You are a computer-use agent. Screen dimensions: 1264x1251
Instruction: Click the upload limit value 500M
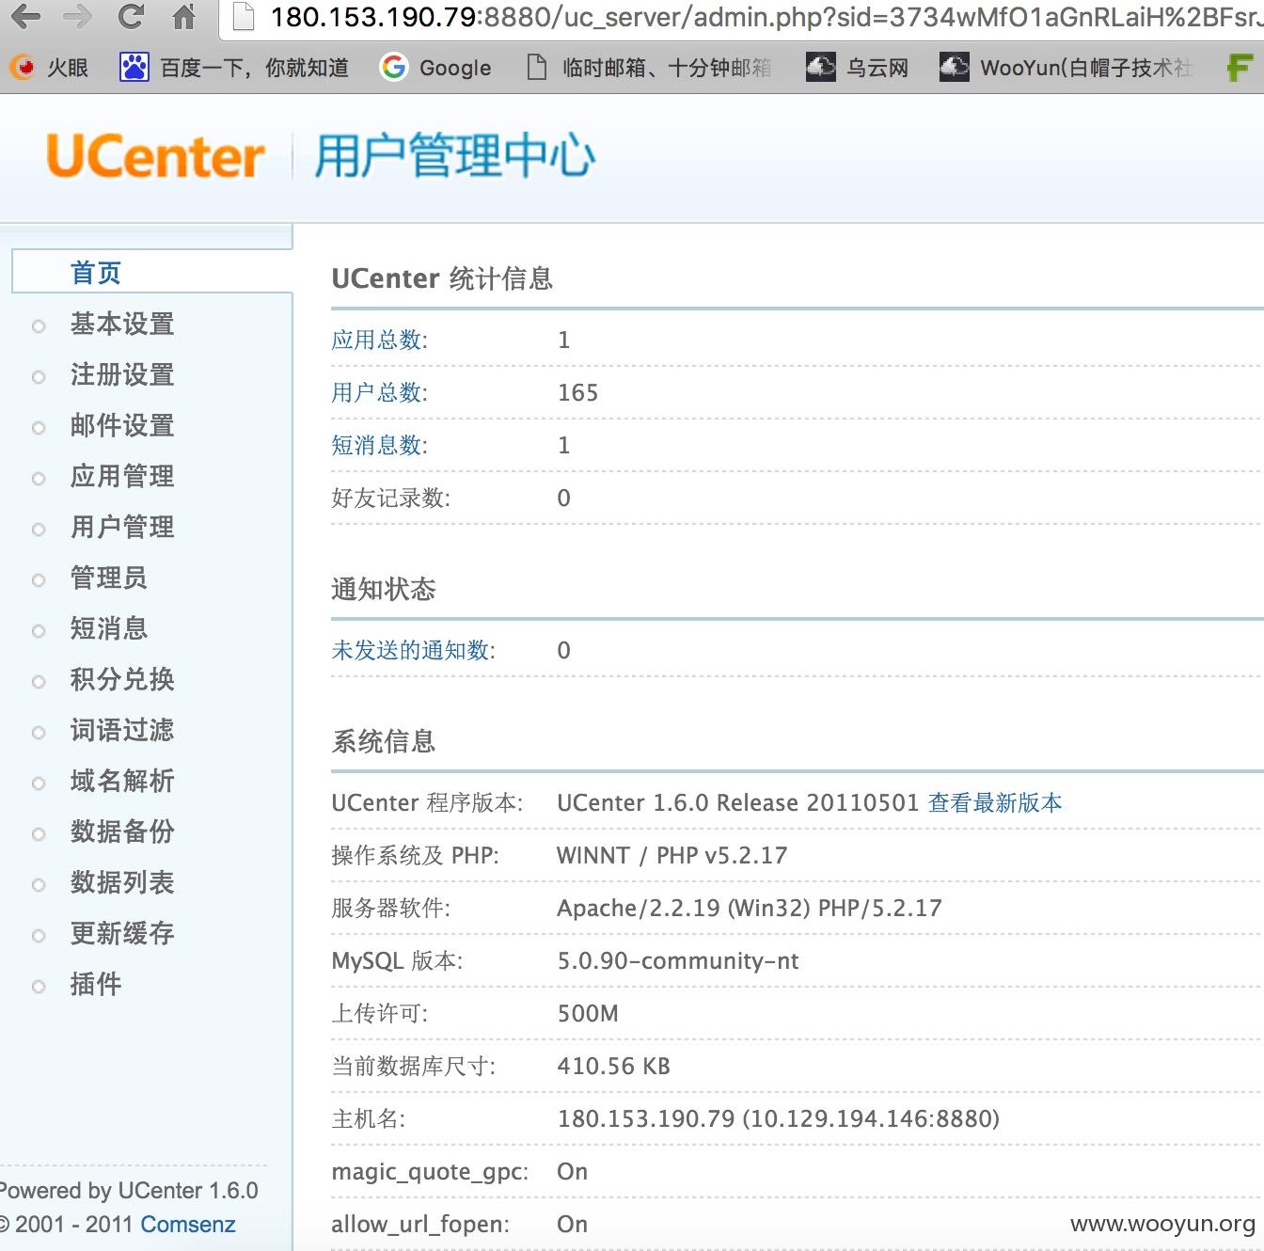pyautogui.click(x=588, y=1013)
